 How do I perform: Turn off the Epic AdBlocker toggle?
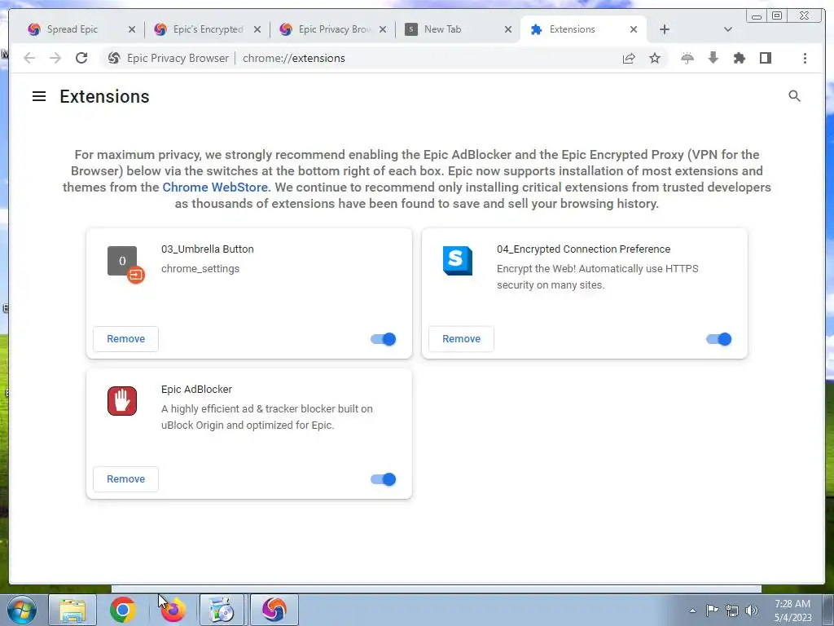pos(384,479)
